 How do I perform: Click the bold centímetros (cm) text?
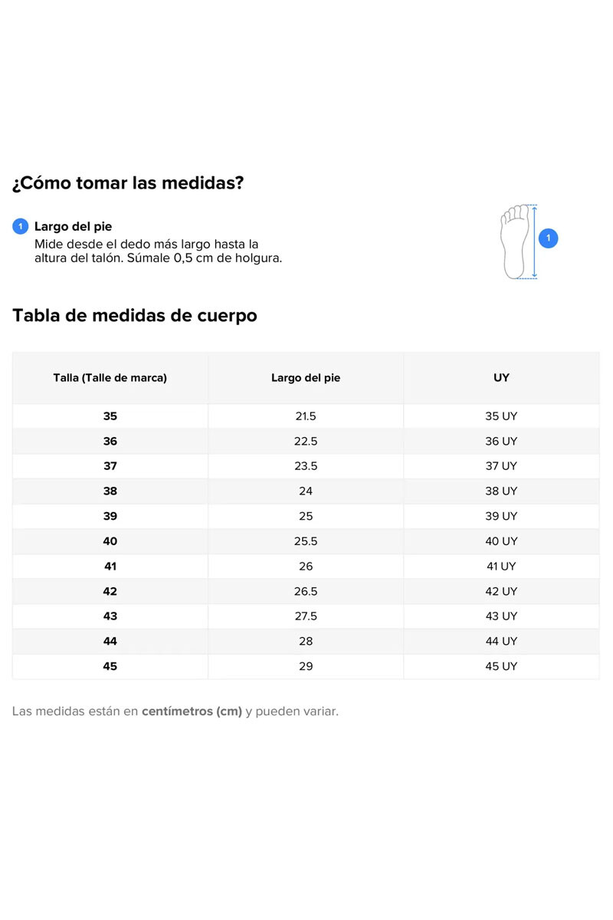tap(192, 711)
